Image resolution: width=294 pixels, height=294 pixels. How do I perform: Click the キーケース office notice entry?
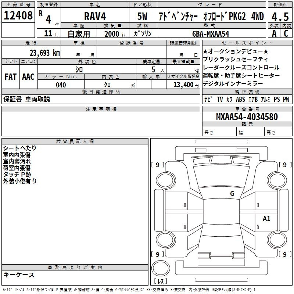[x=19, y=275]
